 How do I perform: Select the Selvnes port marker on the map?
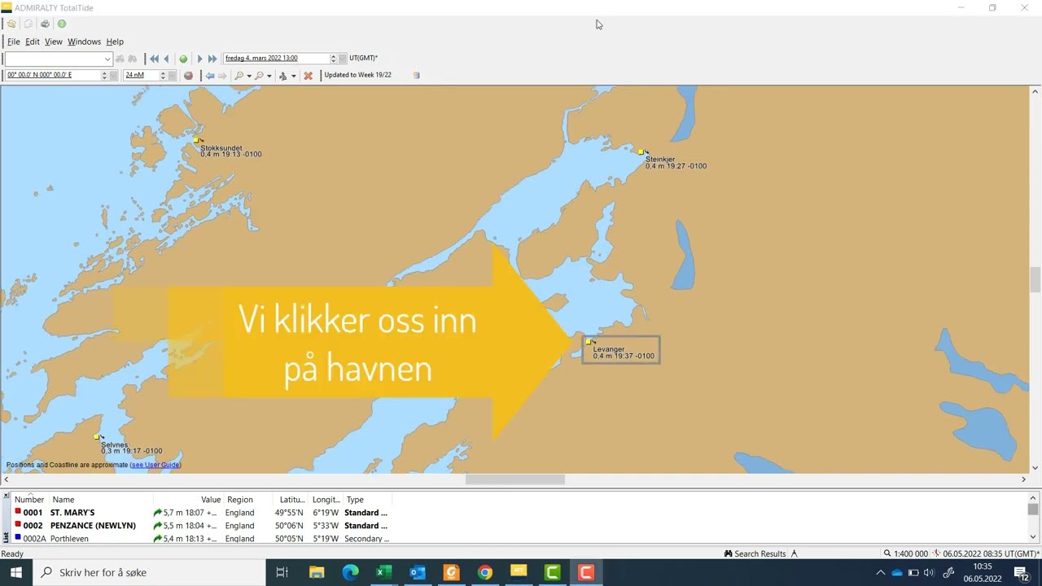pyautogui.click(x=98, y=437)
